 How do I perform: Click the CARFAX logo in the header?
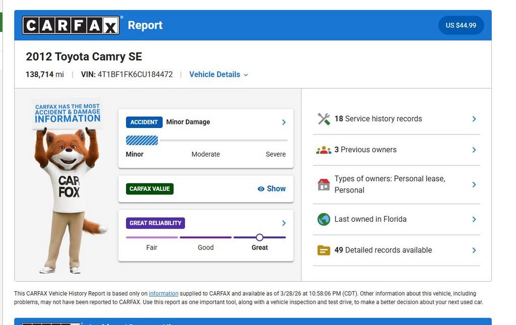[71, 25]
